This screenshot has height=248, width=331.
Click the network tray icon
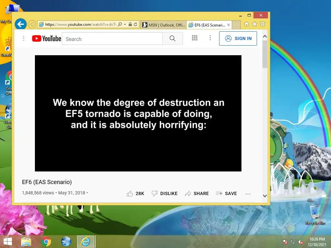[293, 242]
